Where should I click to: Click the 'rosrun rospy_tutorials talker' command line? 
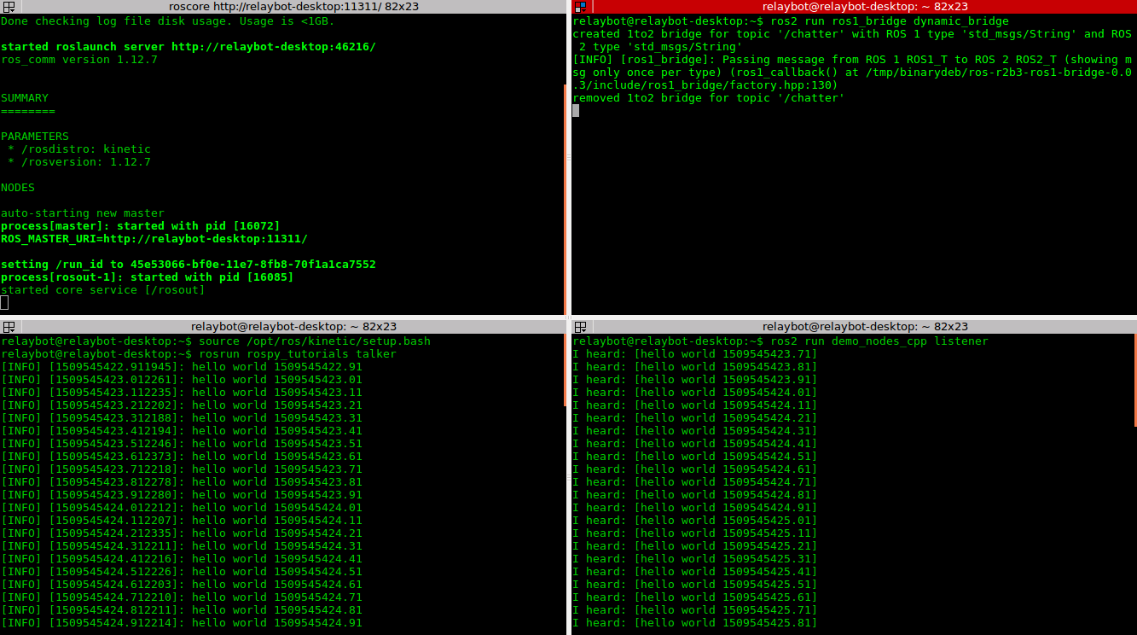coord(298,354)
